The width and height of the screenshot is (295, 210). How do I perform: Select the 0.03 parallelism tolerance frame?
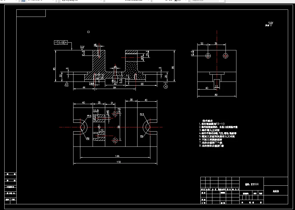pos(61,43)
